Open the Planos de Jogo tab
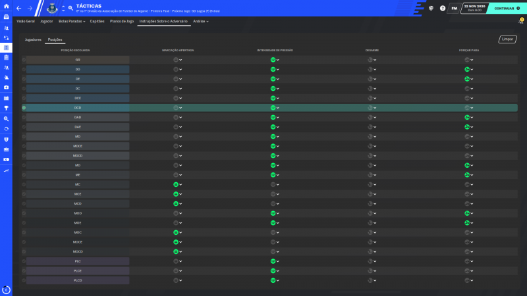Viewport: 527px width, 296px height. coord(122,21)
